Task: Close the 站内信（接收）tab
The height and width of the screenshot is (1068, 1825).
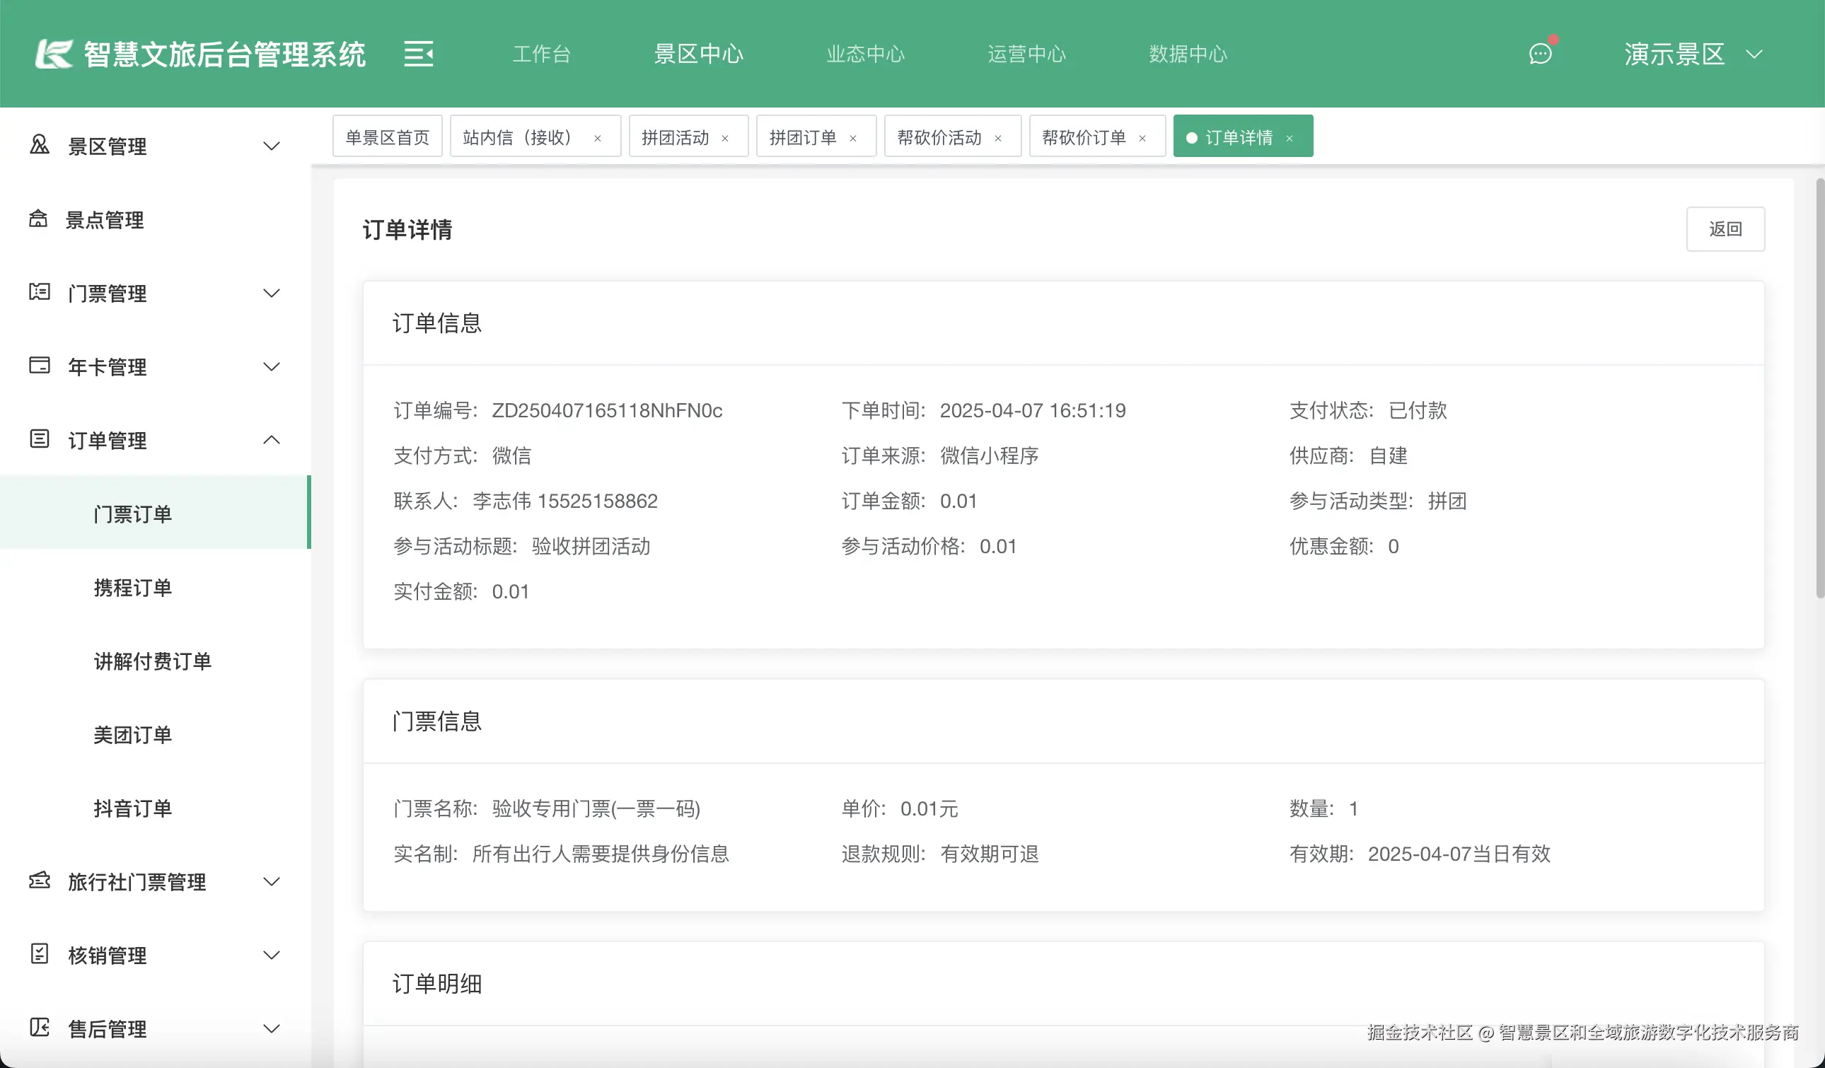Action: [x=598, y=137]
